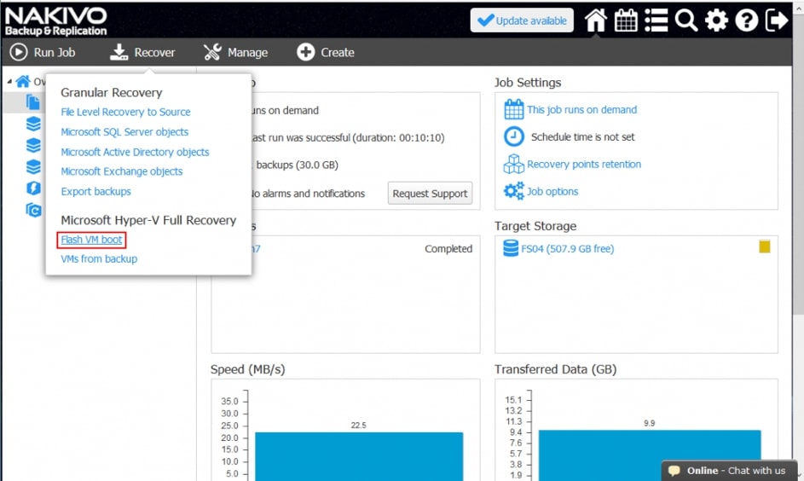The height and width of the screenshot is (481, 804).
Task: Collapse the Overview tree arrow
Action: click(9, 82)
